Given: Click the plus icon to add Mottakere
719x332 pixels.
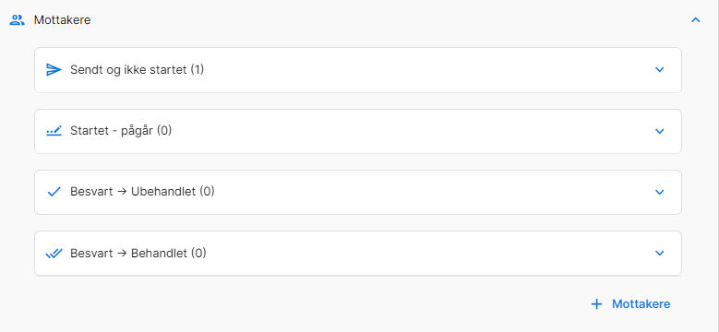Looking at the screenshot, I should [x=596, y=304].
